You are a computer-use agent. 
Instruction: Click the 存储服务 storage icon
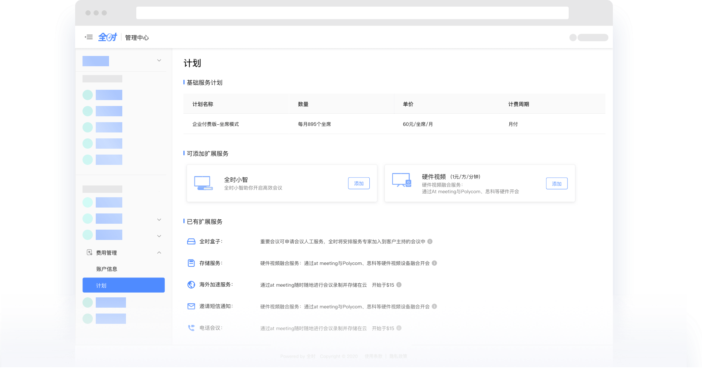(191, 263)
